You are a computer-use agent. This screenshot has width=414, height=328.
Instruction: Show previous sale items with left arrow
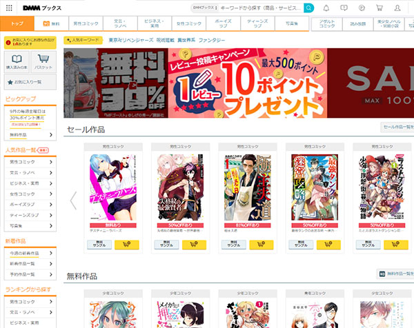click(x=73, y=201)
